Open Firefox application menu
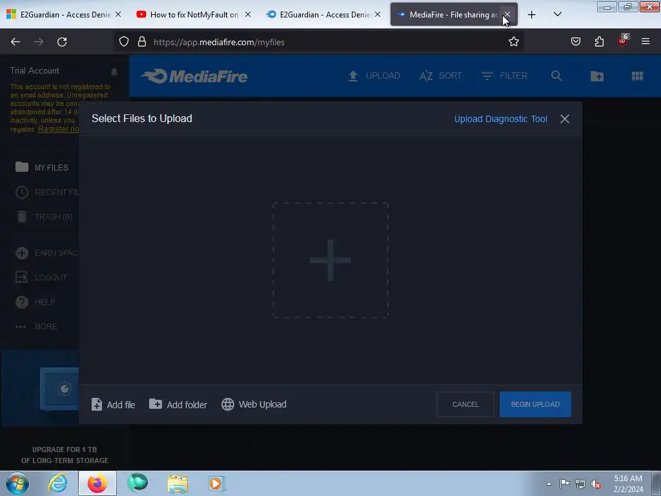The height and width of the screenshot is (496, 661). 646,42
